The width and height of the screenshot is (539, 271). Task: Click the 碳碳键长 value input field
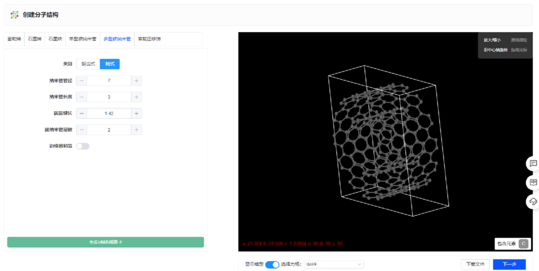(x=109, y=114)
